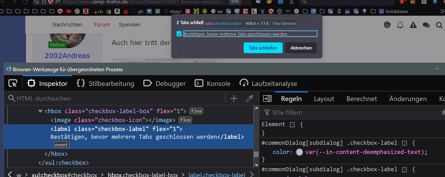Open the Layout side panel tab
Viewport: 445px width, 177px height.
tap(324, 99)
